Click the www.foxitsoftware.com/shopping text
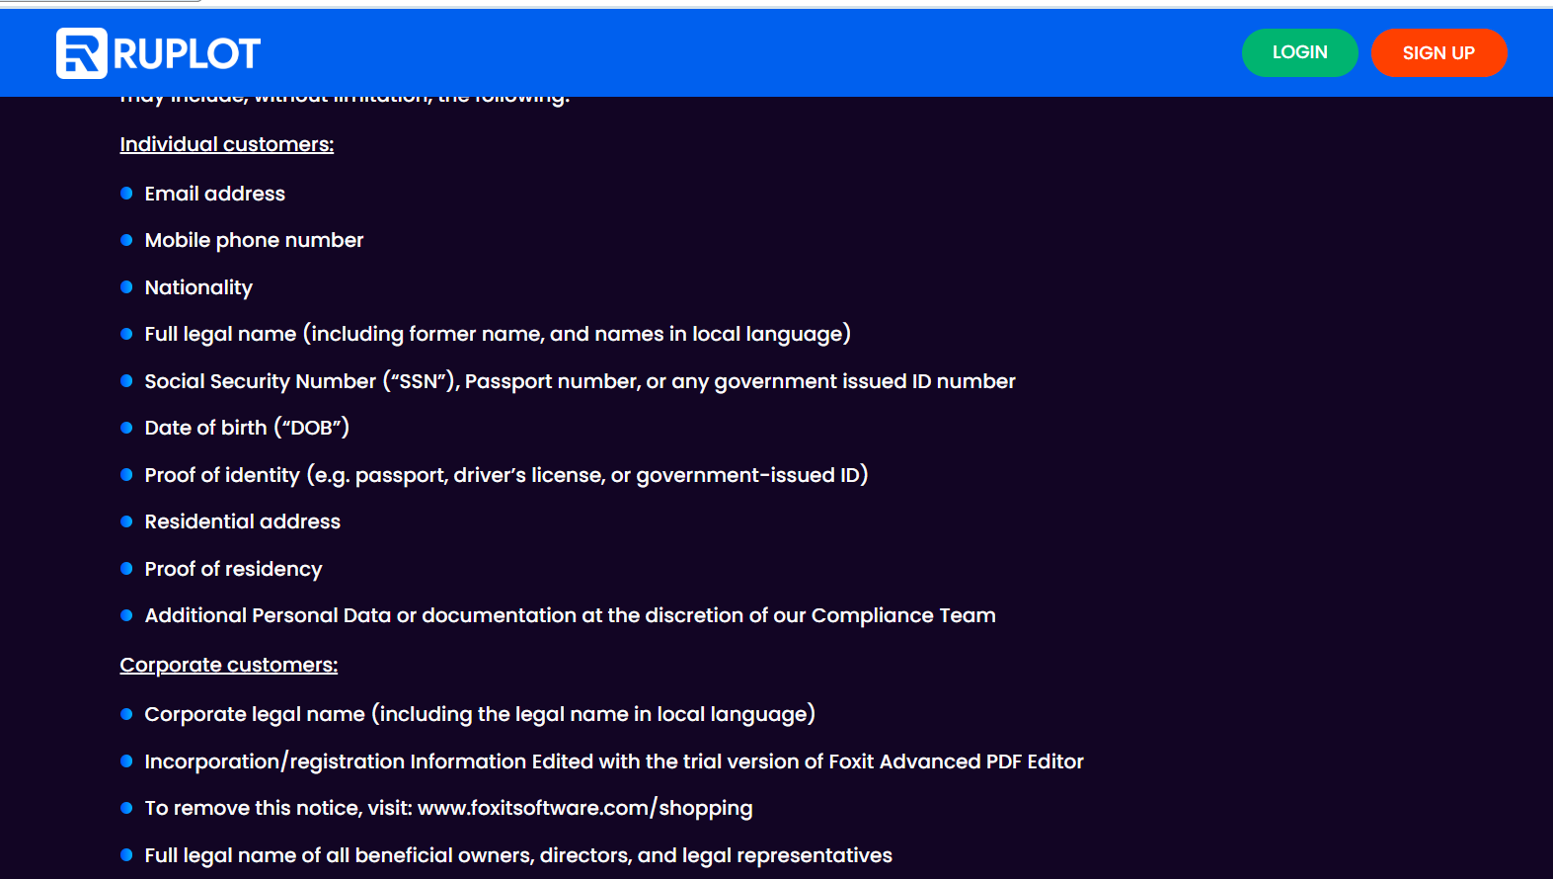 pos(584,808)
